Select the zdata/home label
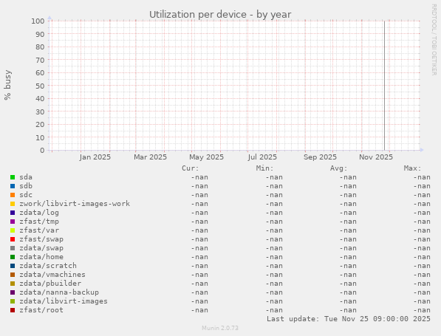441x336 pixels. [41, 257]
